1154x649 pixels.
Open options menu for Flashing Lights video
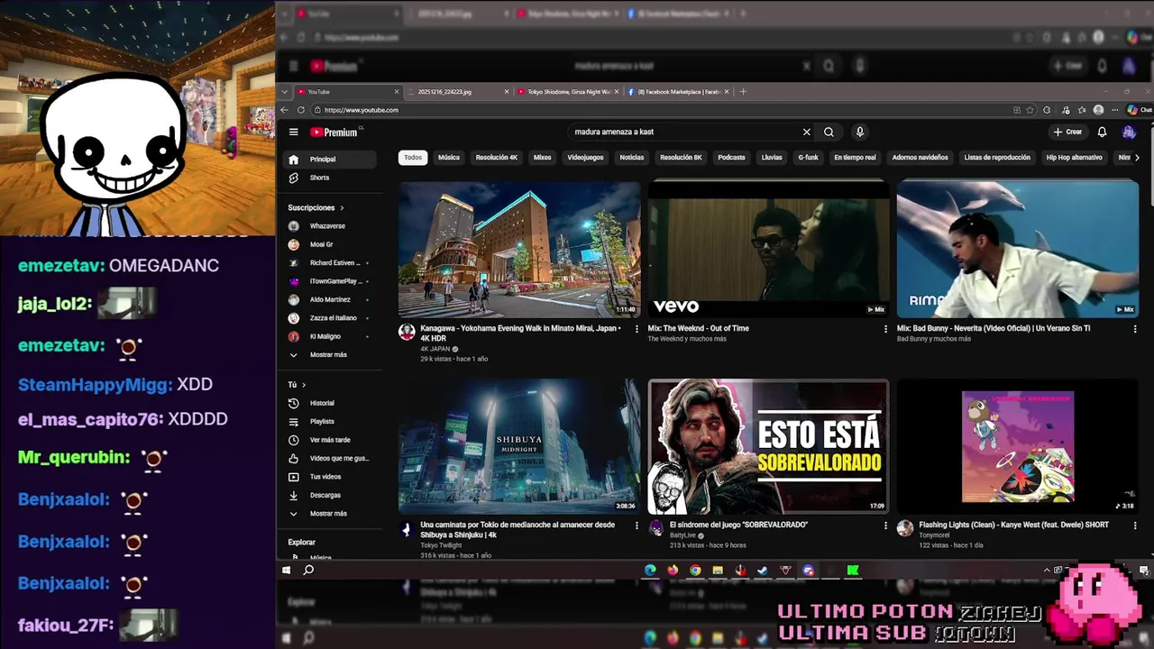[1134, 526]
